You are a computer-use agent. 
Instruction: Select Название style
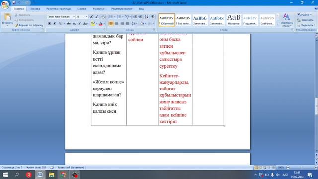click(x=234, y=20)
